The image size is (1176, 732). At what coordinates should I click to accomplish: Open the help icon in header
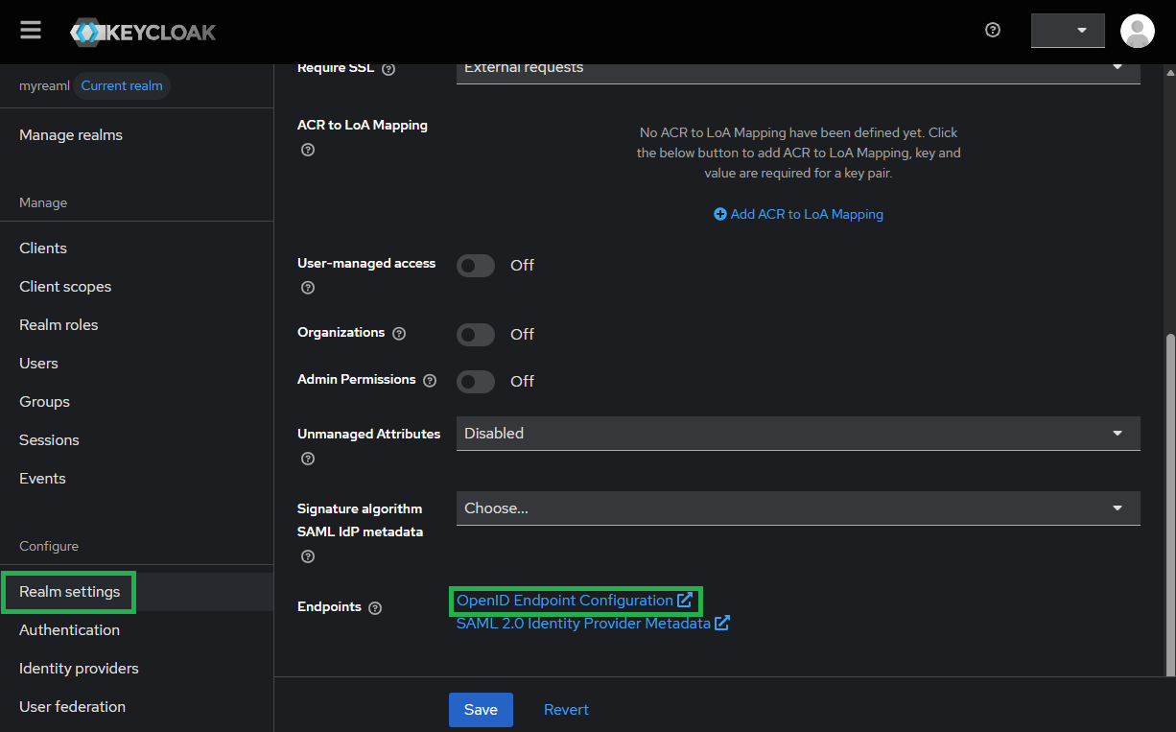coord(993,30)
